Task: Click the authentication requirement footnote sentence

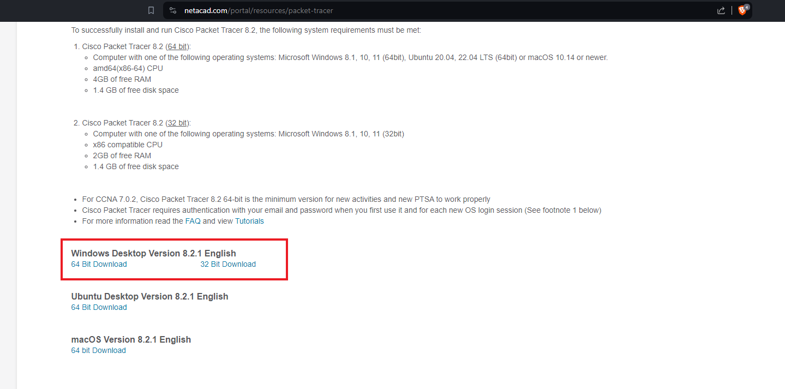Action: point(341,210)
